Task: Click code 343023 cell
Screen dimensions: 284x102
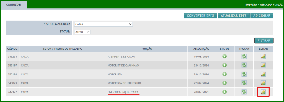Action: [x=12, y=83]
